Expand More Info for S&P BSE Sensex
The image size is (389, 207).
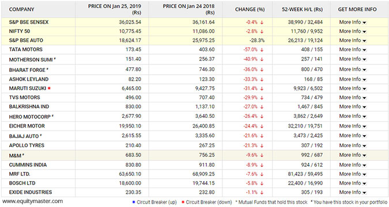point(353,22)
